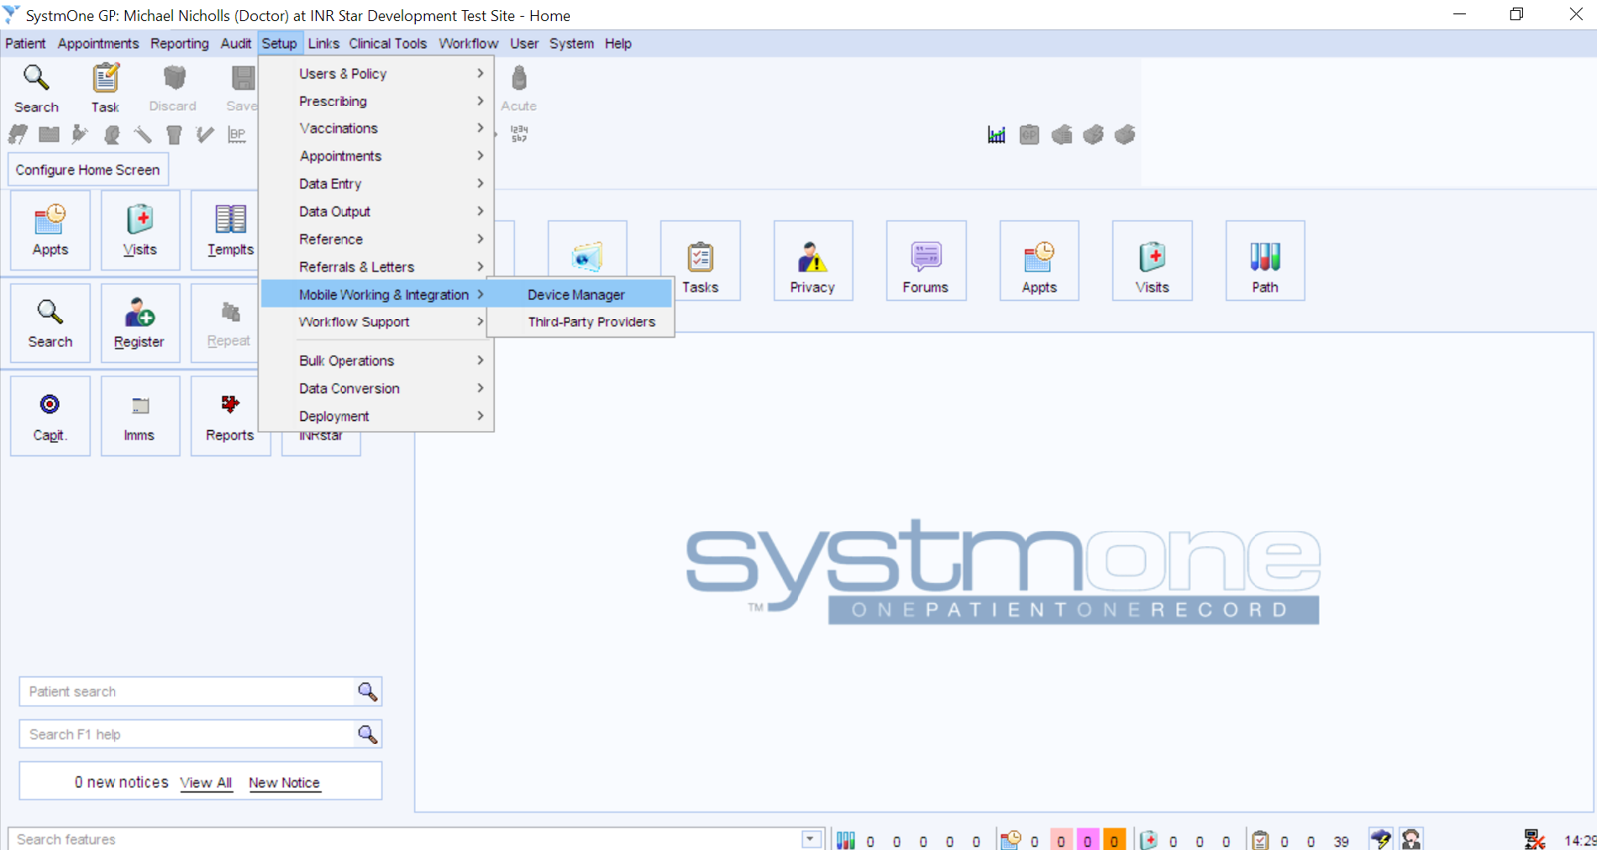1597x850 pixels.
Task: Click the Patient search magnifier button
Action: tap(367, 691)
